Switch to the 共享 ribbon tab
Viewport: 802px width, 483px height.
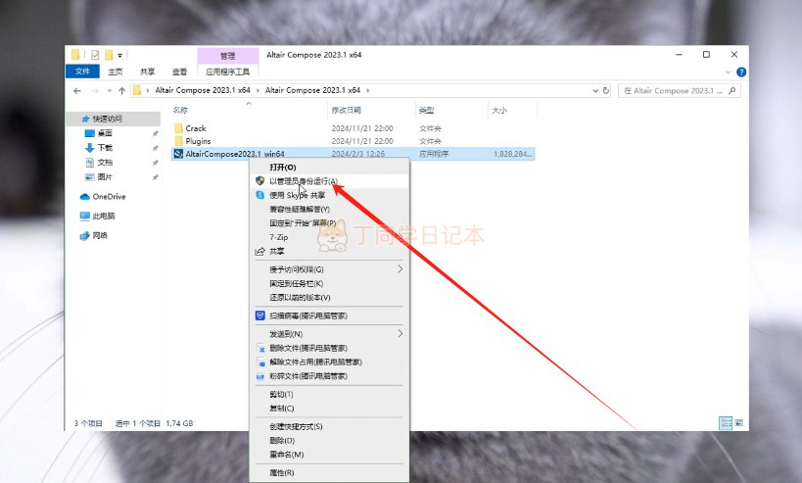[147, 72]
